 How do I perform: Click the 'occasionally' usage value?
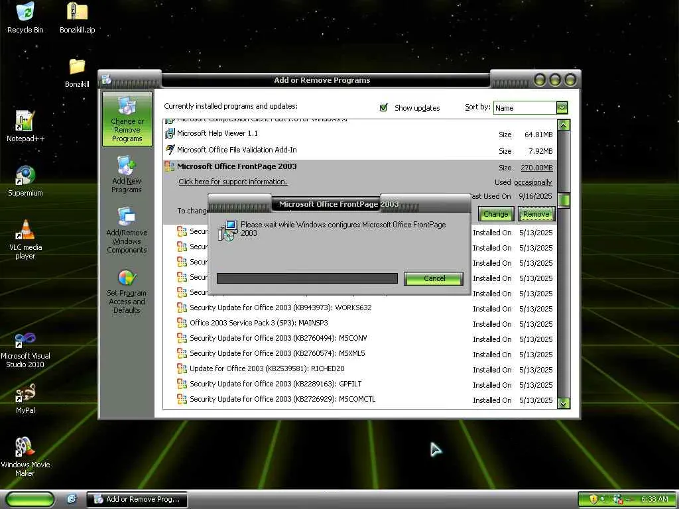[533, 183]
